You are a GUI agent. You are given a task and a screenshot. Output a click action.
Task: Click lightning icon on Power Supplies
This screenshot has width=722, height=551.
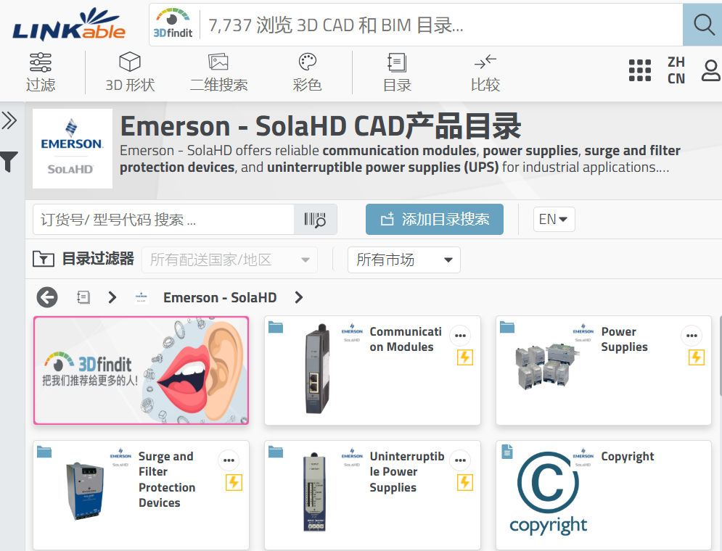pos(696,357)
